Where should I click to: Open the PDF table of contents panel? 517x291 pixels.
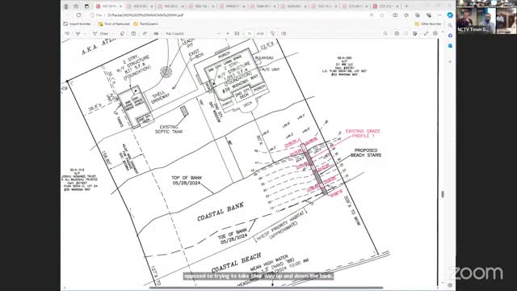67,34
